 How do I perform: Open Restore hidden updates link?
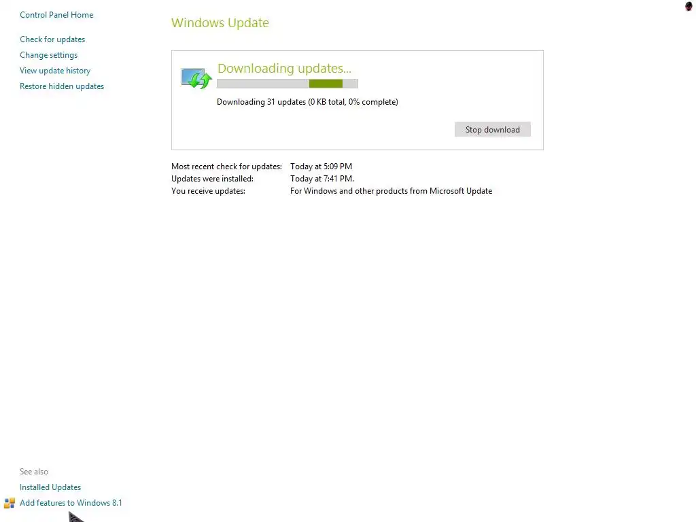(x=62, y=86)
